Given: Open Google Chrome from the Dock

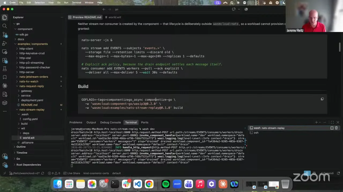Looking at the screenshot, I should coord(149,184).
